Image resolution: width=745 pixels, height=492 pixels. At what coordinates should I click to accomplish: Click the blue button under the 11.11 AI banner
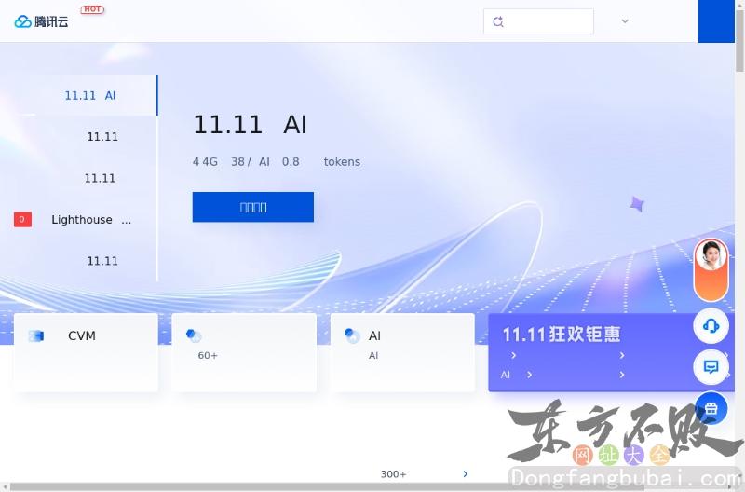[252, 207]
